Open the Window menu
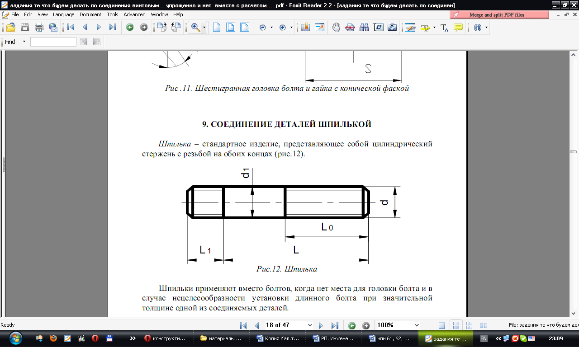 click(x=160, y=14)
